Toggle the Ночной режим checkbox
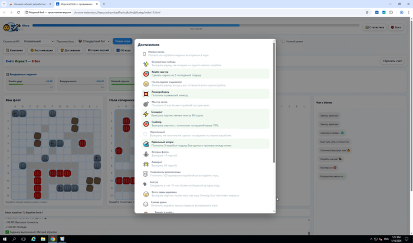Viewport: 413px width, 243px height. click(283, 41)
